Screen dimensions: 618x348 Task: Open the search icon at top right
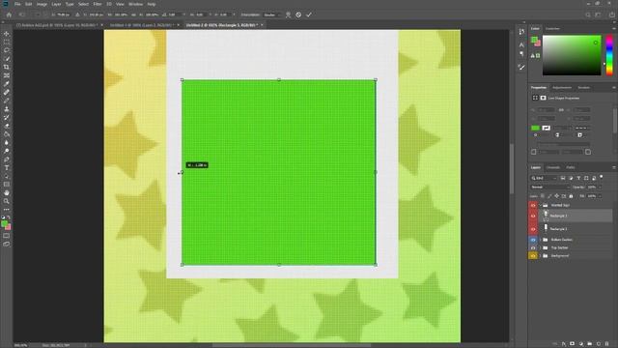[x=588, y=14]
